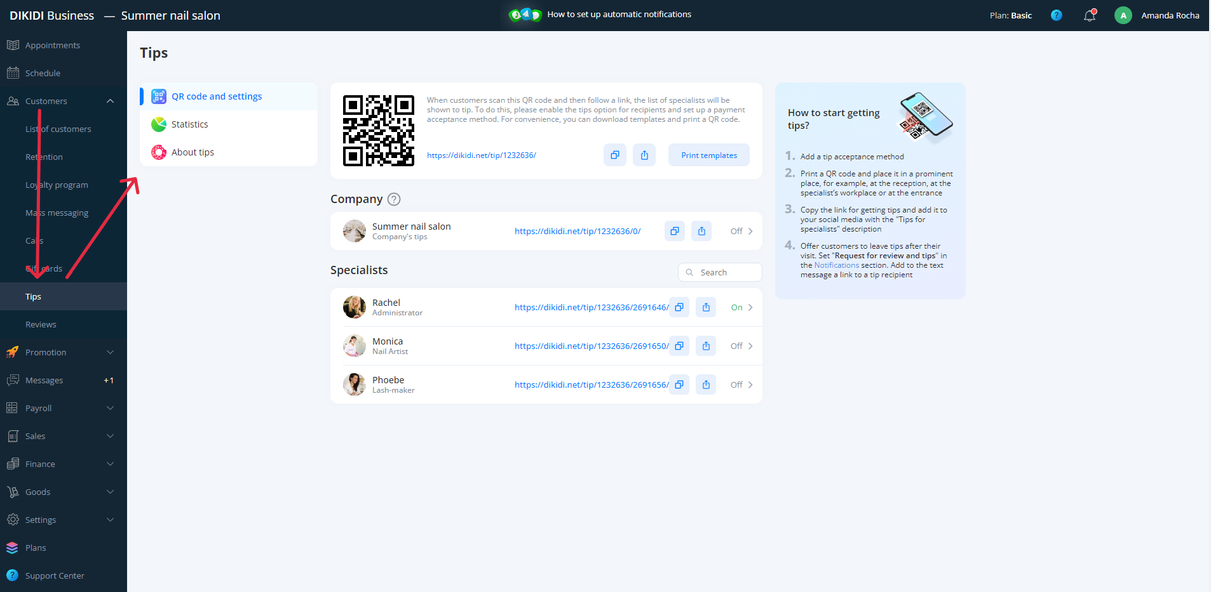Click the Company help question icon
The image size is (1211, 592).
pyautogui.click(x=394, y=199)
